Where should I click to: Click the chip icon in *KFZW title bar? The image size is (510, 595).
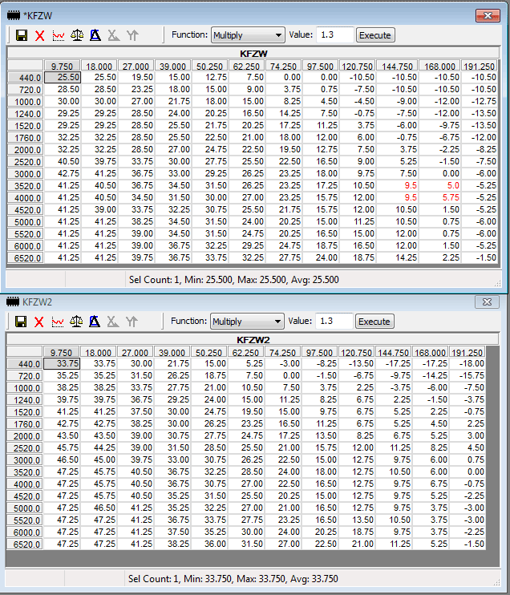point(14,15)
